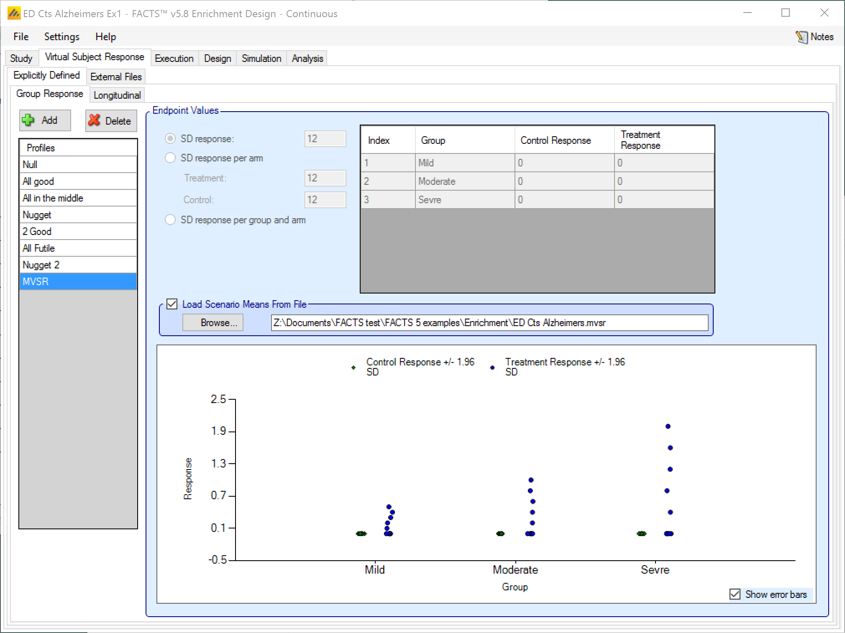845x633 pixels.
Task: Open the File menu
Action: click(21, 37)
